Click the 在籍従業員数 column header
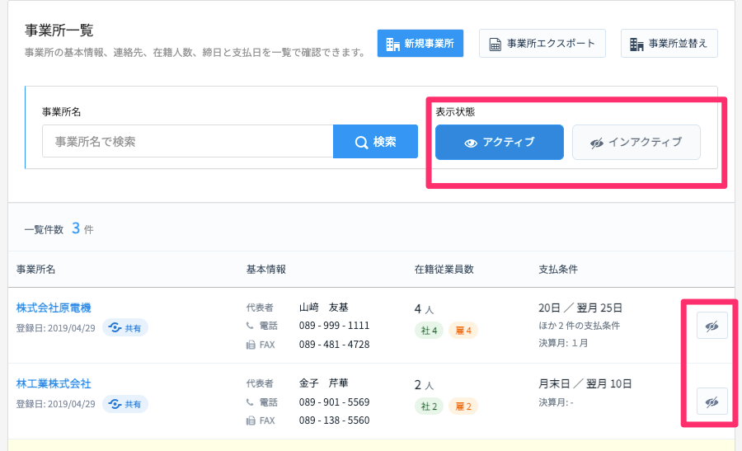Viewport: 742px width, 451px height. click(444, 270)
